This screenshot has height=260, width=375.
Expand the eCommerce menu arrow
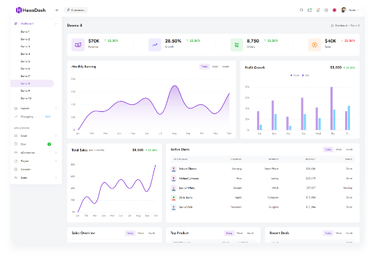[56, 152]
